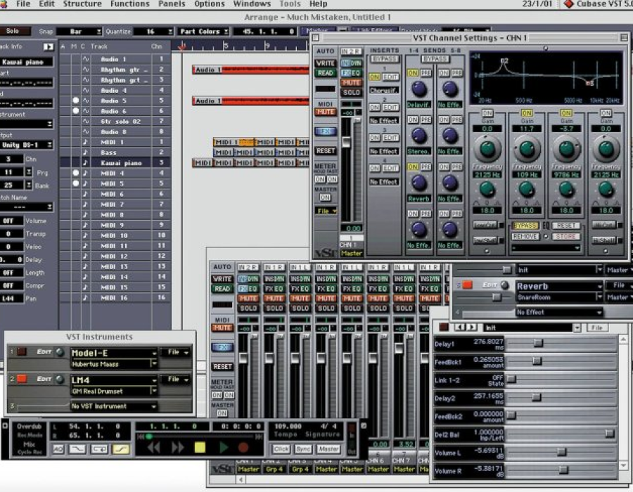Open Model-E instrument selector dropdown

coord(114,353)
